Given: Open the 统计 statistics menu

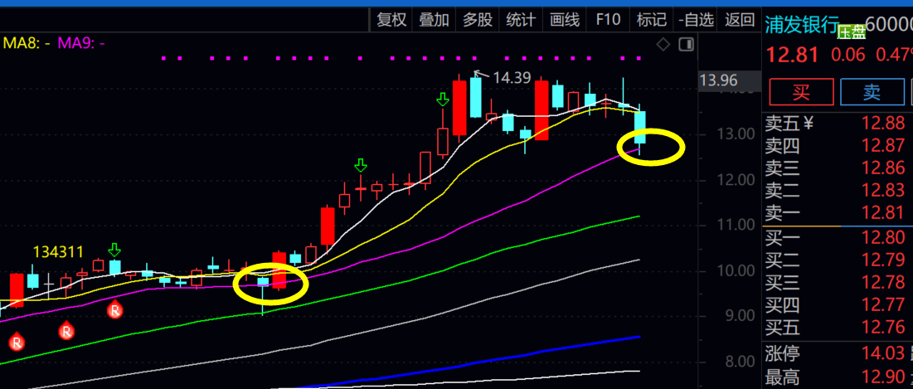Looking at the screenshot, I should point(521,20).
